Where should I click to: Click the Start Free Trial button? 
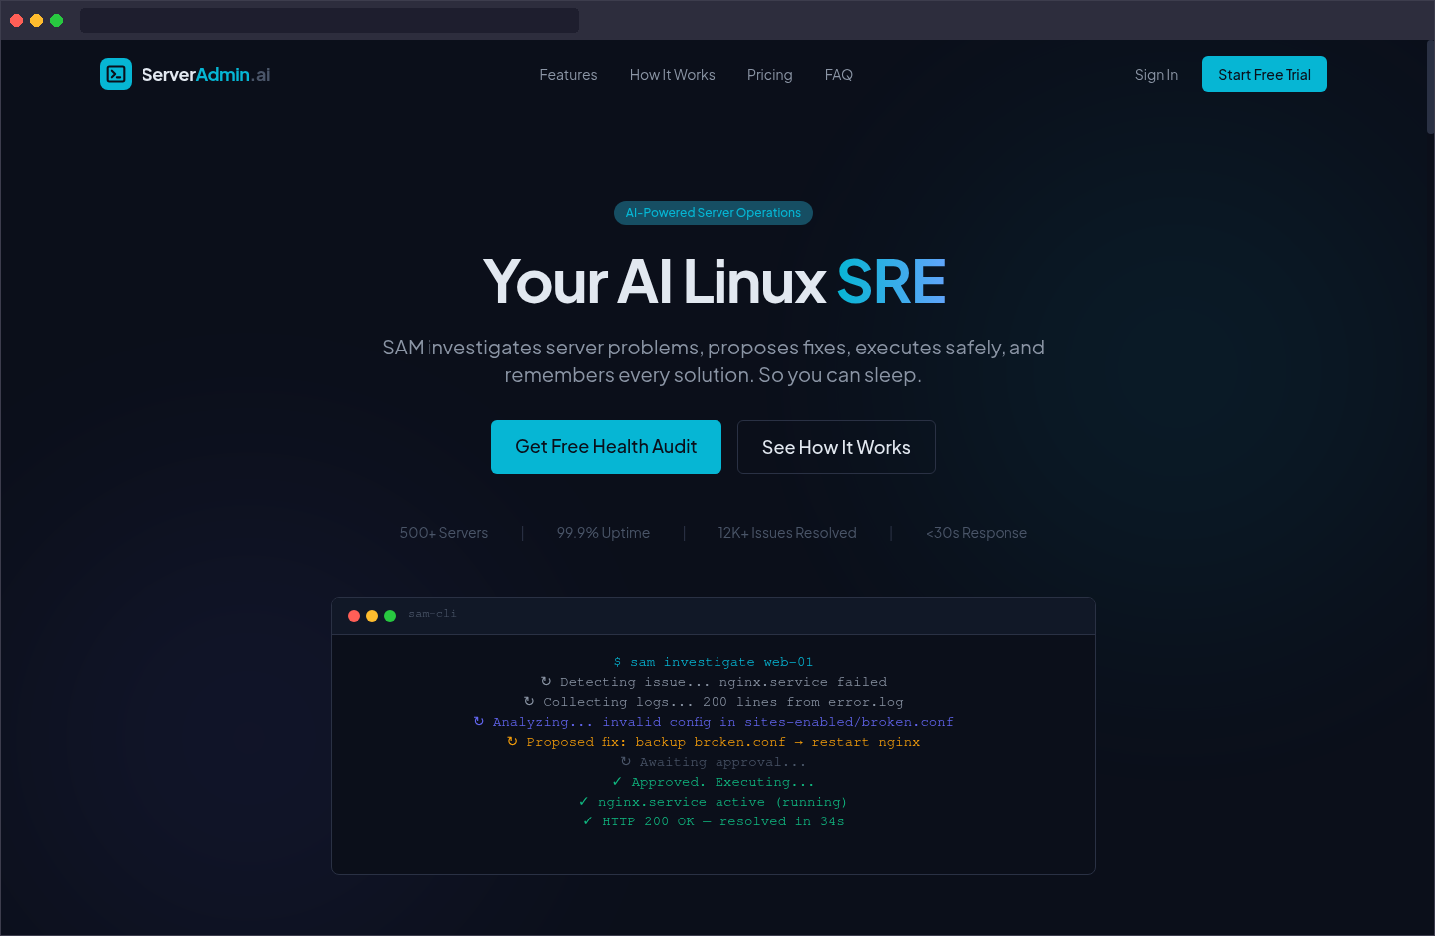(1264, 74)
